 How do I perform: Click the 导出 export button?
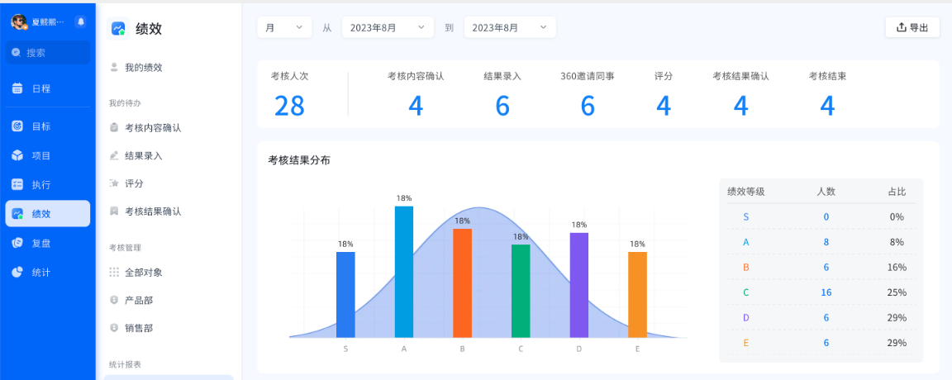click(912, 27)
